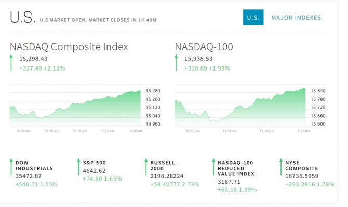Click the 12:00 PM marker on Composite chart
Screen dimensions: 348x207
[x=80, y=131]
